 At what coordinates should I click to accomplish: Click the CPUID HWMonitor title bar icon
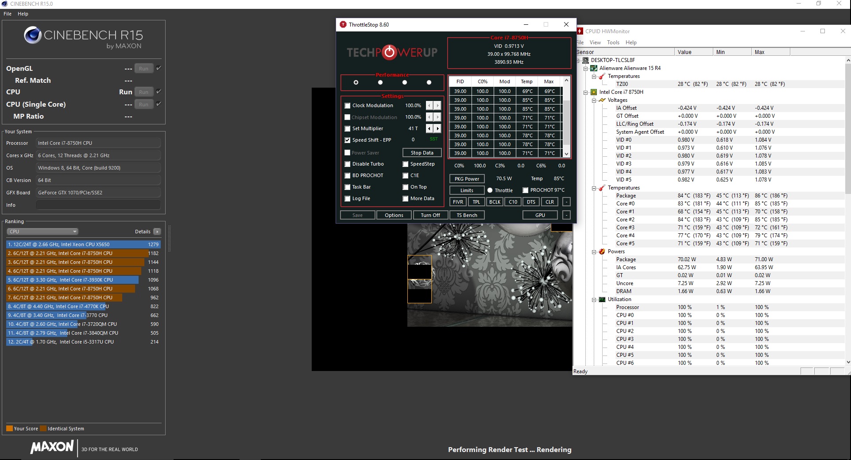[580, 31]
